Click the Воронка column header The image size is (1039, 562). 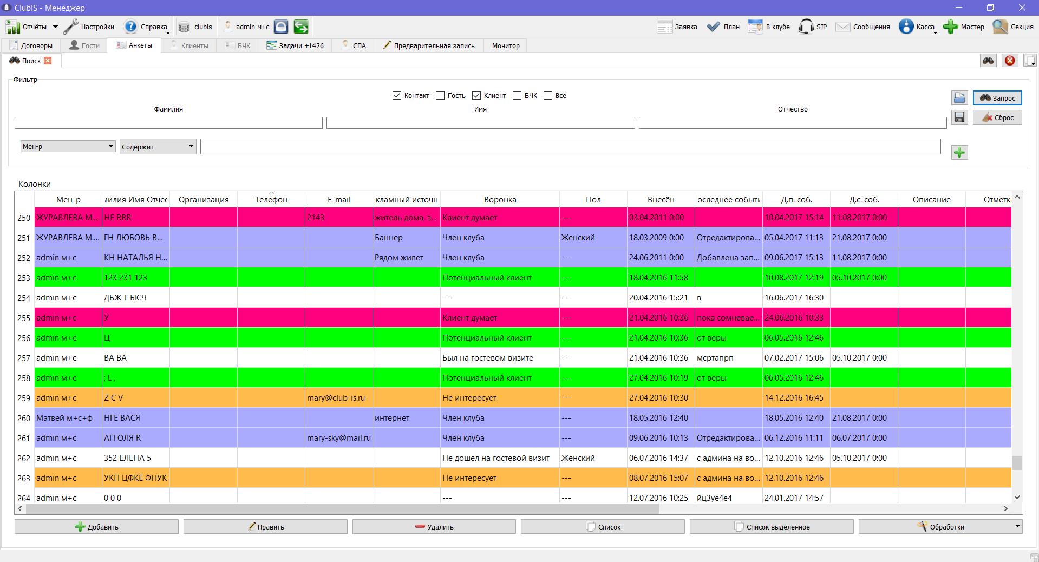[x=500, y=199]
